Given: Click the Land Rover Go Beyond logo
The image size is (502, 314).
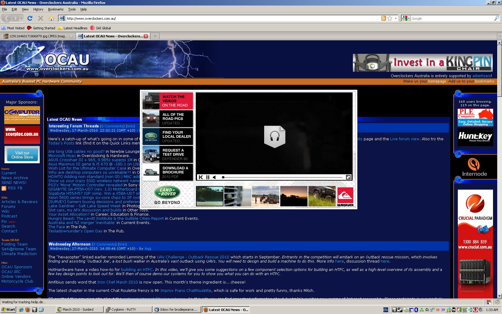Looking at the screenshot, I should (167, 195).
